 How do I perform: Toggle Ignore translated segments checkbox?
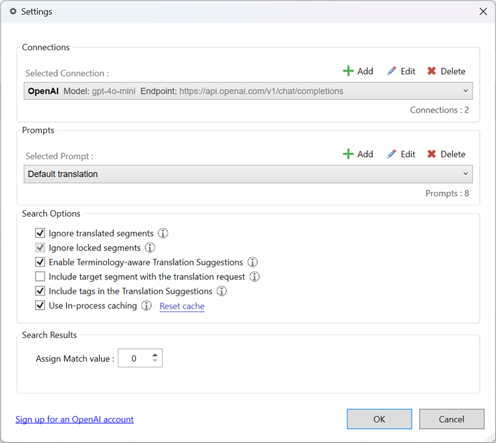[x=40, y=233]
